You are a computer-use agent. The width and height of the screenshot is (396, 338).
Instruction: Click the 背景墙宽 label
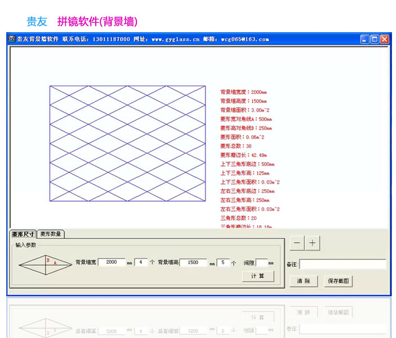pyautogui.click(x=86, y=263)
